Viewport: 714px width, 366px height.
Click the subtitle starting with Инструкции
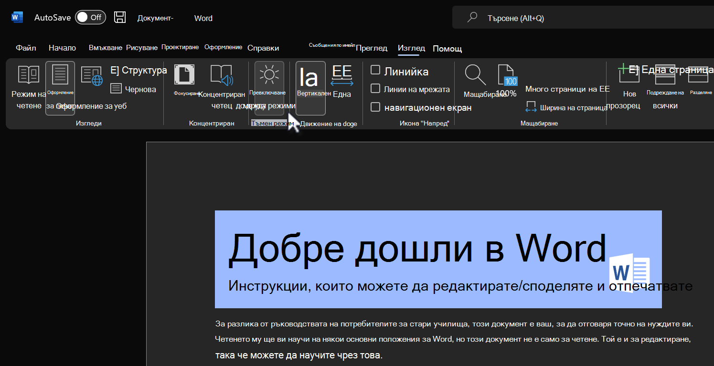coord(460,286)
